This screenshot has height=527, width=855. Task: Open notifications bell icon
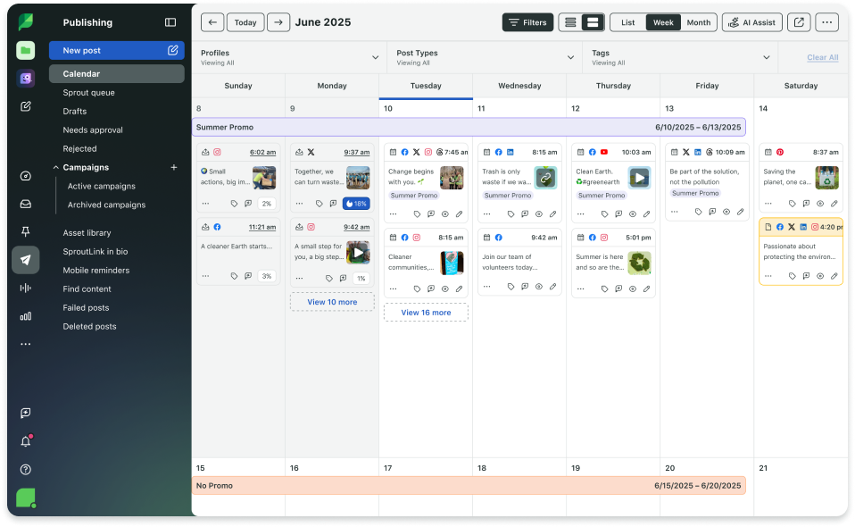point(26,441)
